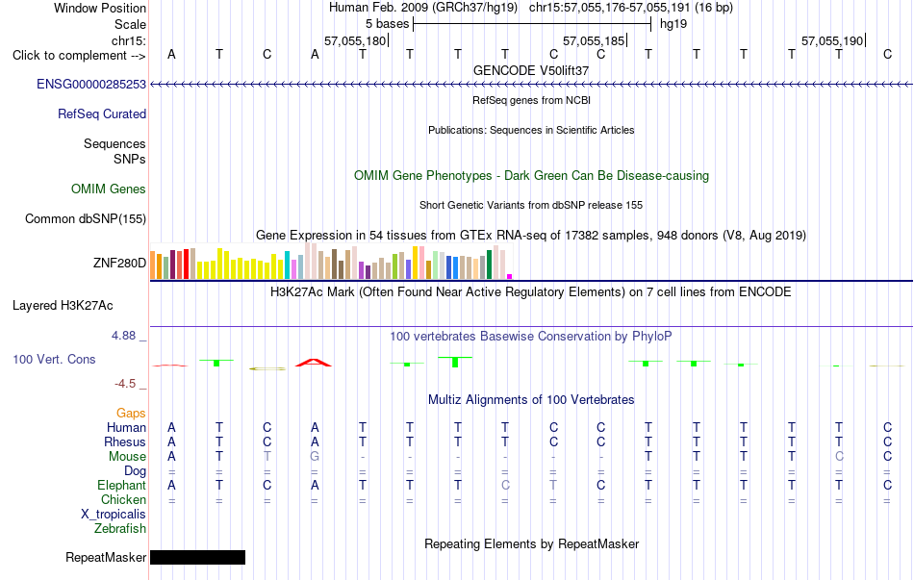The image size is (914, 580).
Task: Click the hg19 label beside scale bar
Action: 673,24
